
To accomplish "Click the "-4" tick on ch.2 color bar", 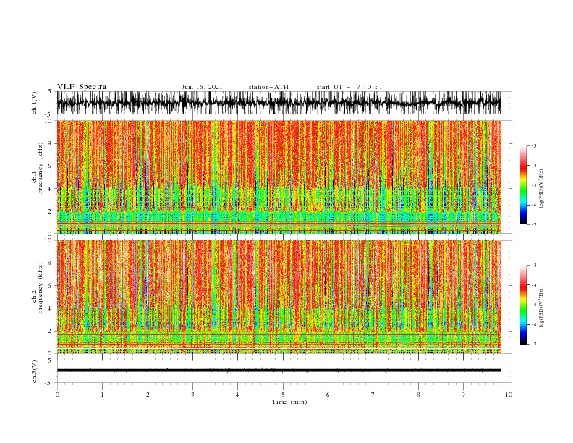I will (x=533, y=285).
